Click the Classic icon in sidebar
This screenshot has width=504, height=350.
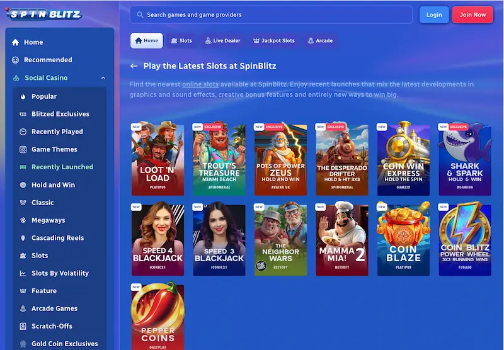coord(23,203)
